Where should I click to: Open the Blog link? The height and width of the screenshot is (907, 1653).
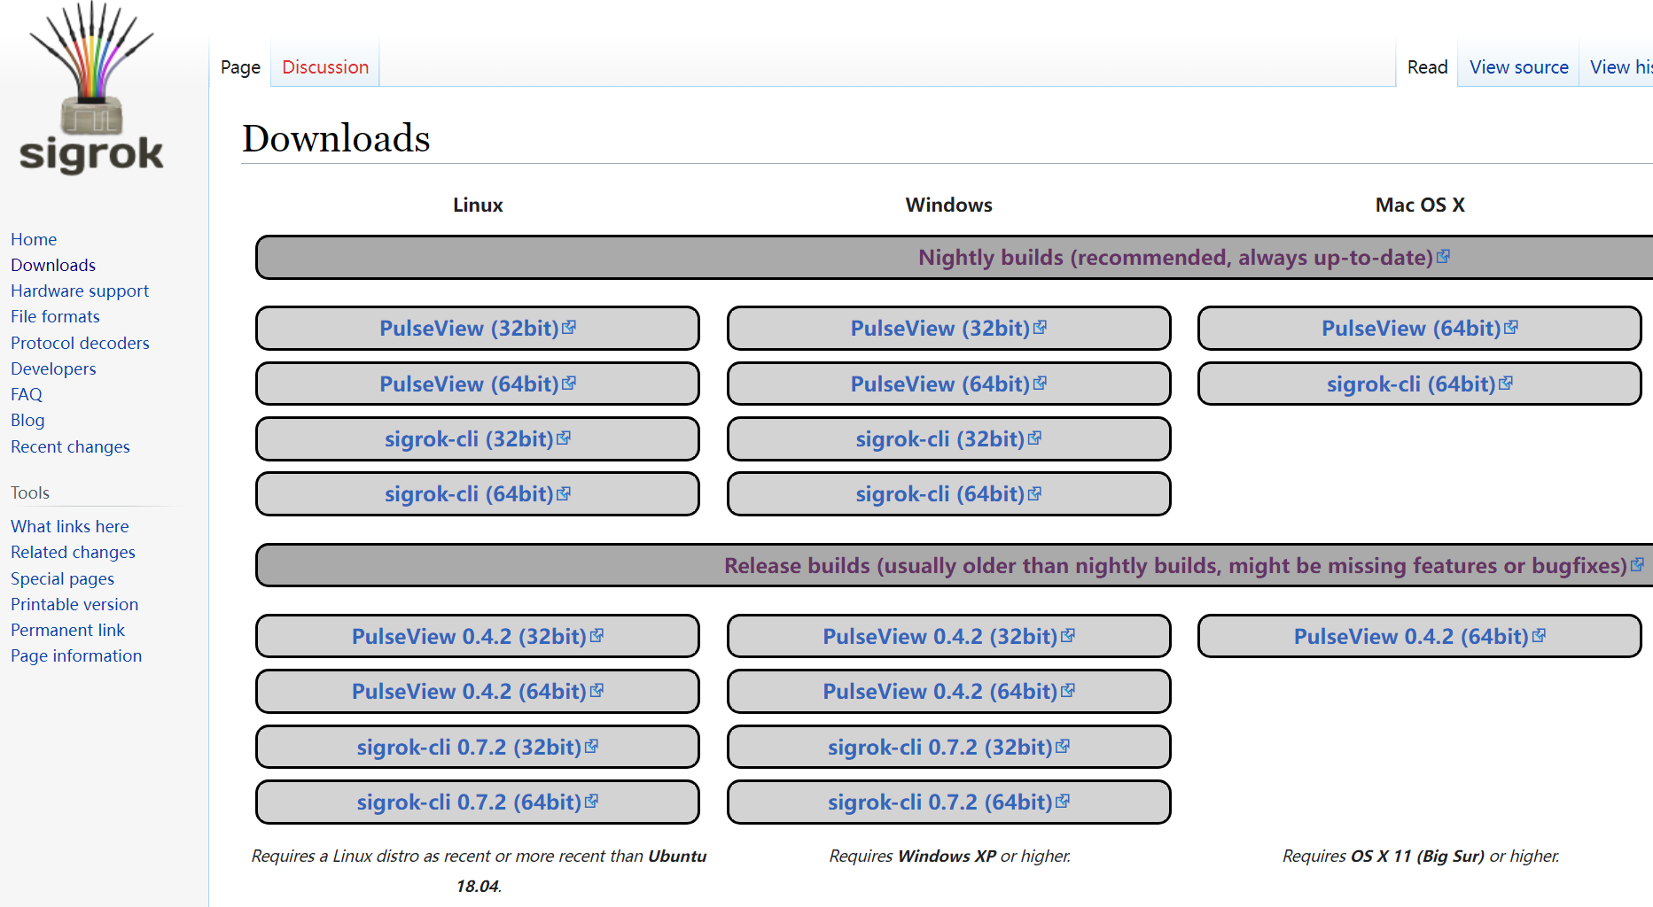coord(27,420)
